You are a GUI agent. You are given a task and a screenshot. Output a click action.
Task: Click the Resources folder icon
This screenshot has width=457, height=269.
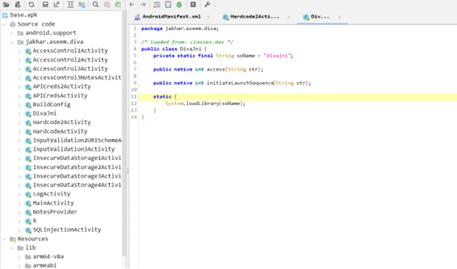(x=12, y=239)
